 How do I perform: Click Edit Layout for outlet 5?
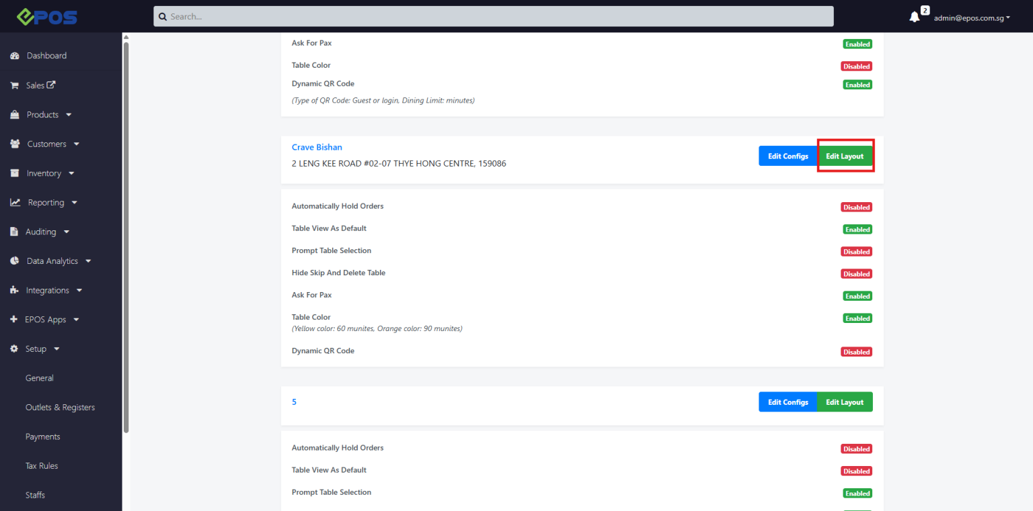tap(845, 402)
